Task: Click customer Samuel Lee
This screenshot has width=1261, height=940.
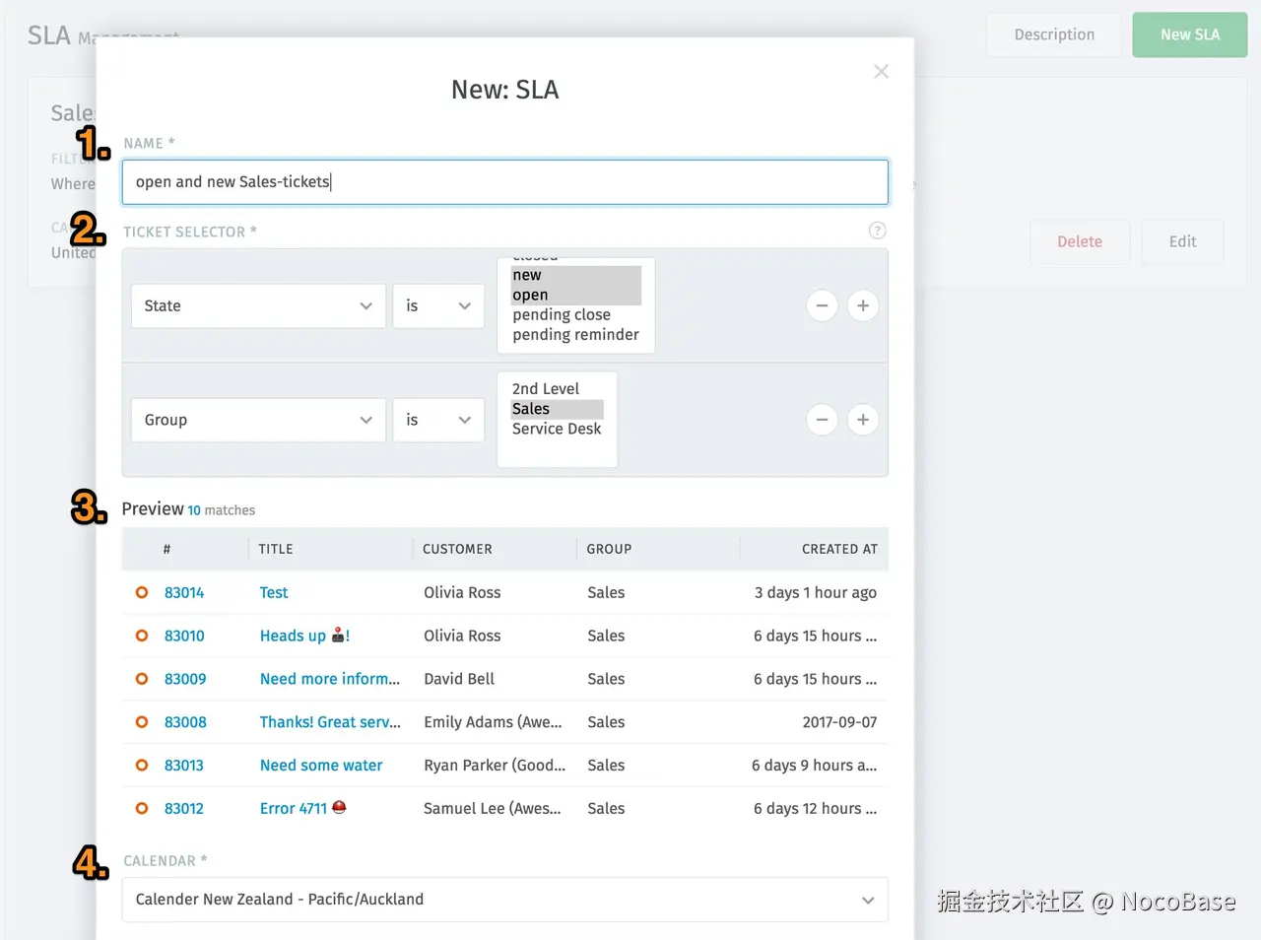Action: click(x=493, y=808)
